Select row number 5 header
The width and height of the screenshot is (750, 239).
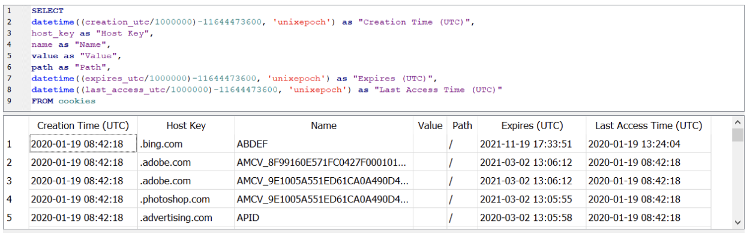click(x=16, y=217)
